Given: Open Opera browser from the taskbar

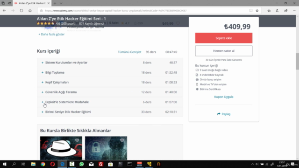Looking at the screenshot, I should 53,164.
